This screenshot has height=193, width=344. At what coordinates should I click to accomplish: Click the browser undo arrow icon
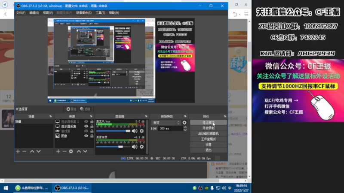coord(235,15)
